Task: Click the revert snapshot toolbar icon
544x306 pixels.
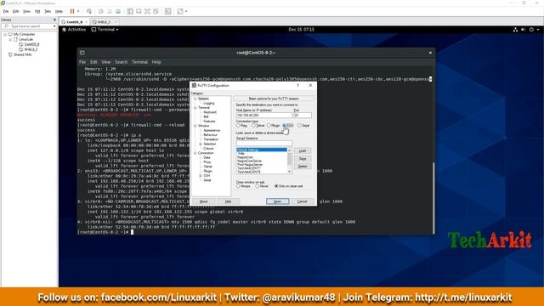Action: pyautogui.click(x=110, y=11)
